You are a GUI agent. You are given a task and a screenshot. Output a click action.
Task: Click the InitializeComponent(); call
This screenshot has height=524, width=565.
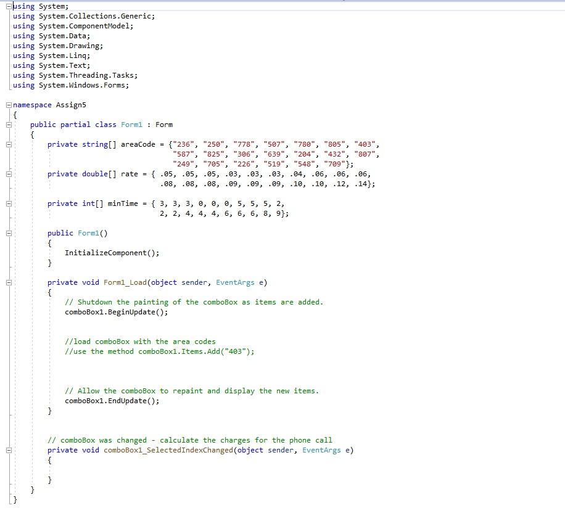point(112,253)
